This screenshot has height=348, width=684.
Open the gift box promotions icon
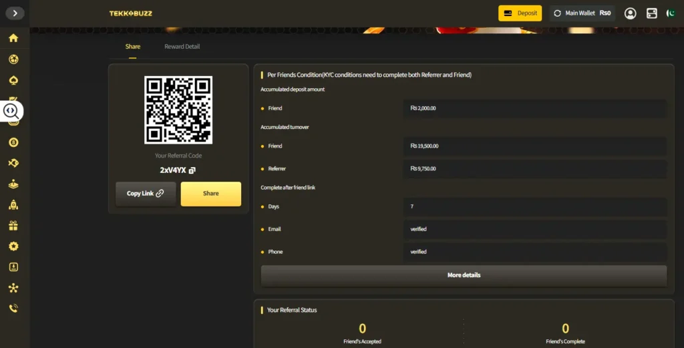[x=13, y=226]
